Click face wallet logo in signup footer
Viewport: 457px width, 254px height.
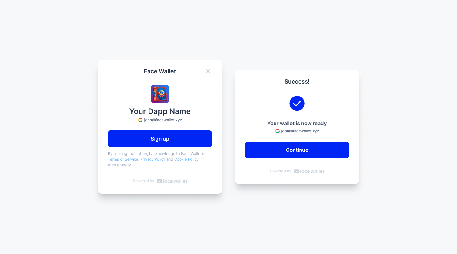(x=172, y=181)
